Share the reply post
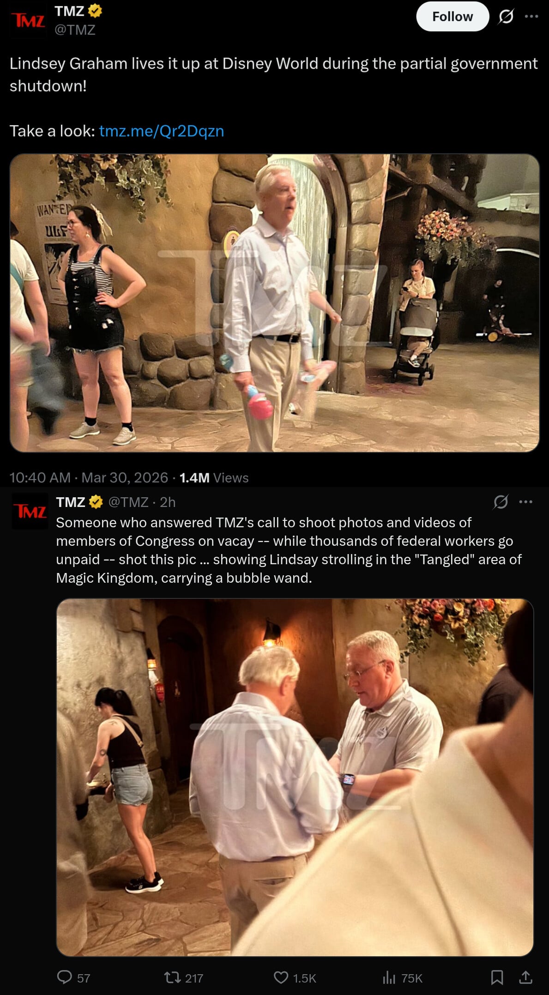 coord(525,977)
